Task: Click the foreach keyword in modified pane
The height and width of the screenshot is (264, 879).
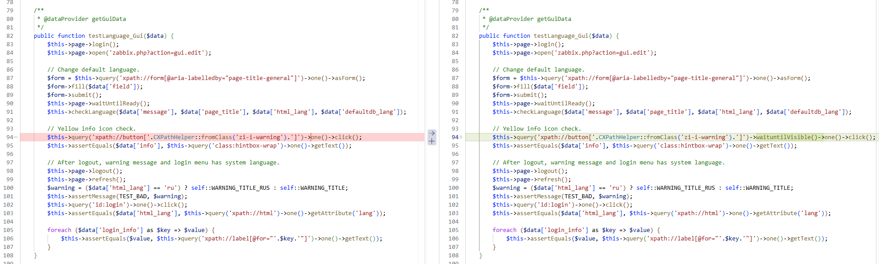Action: (504, 230)
